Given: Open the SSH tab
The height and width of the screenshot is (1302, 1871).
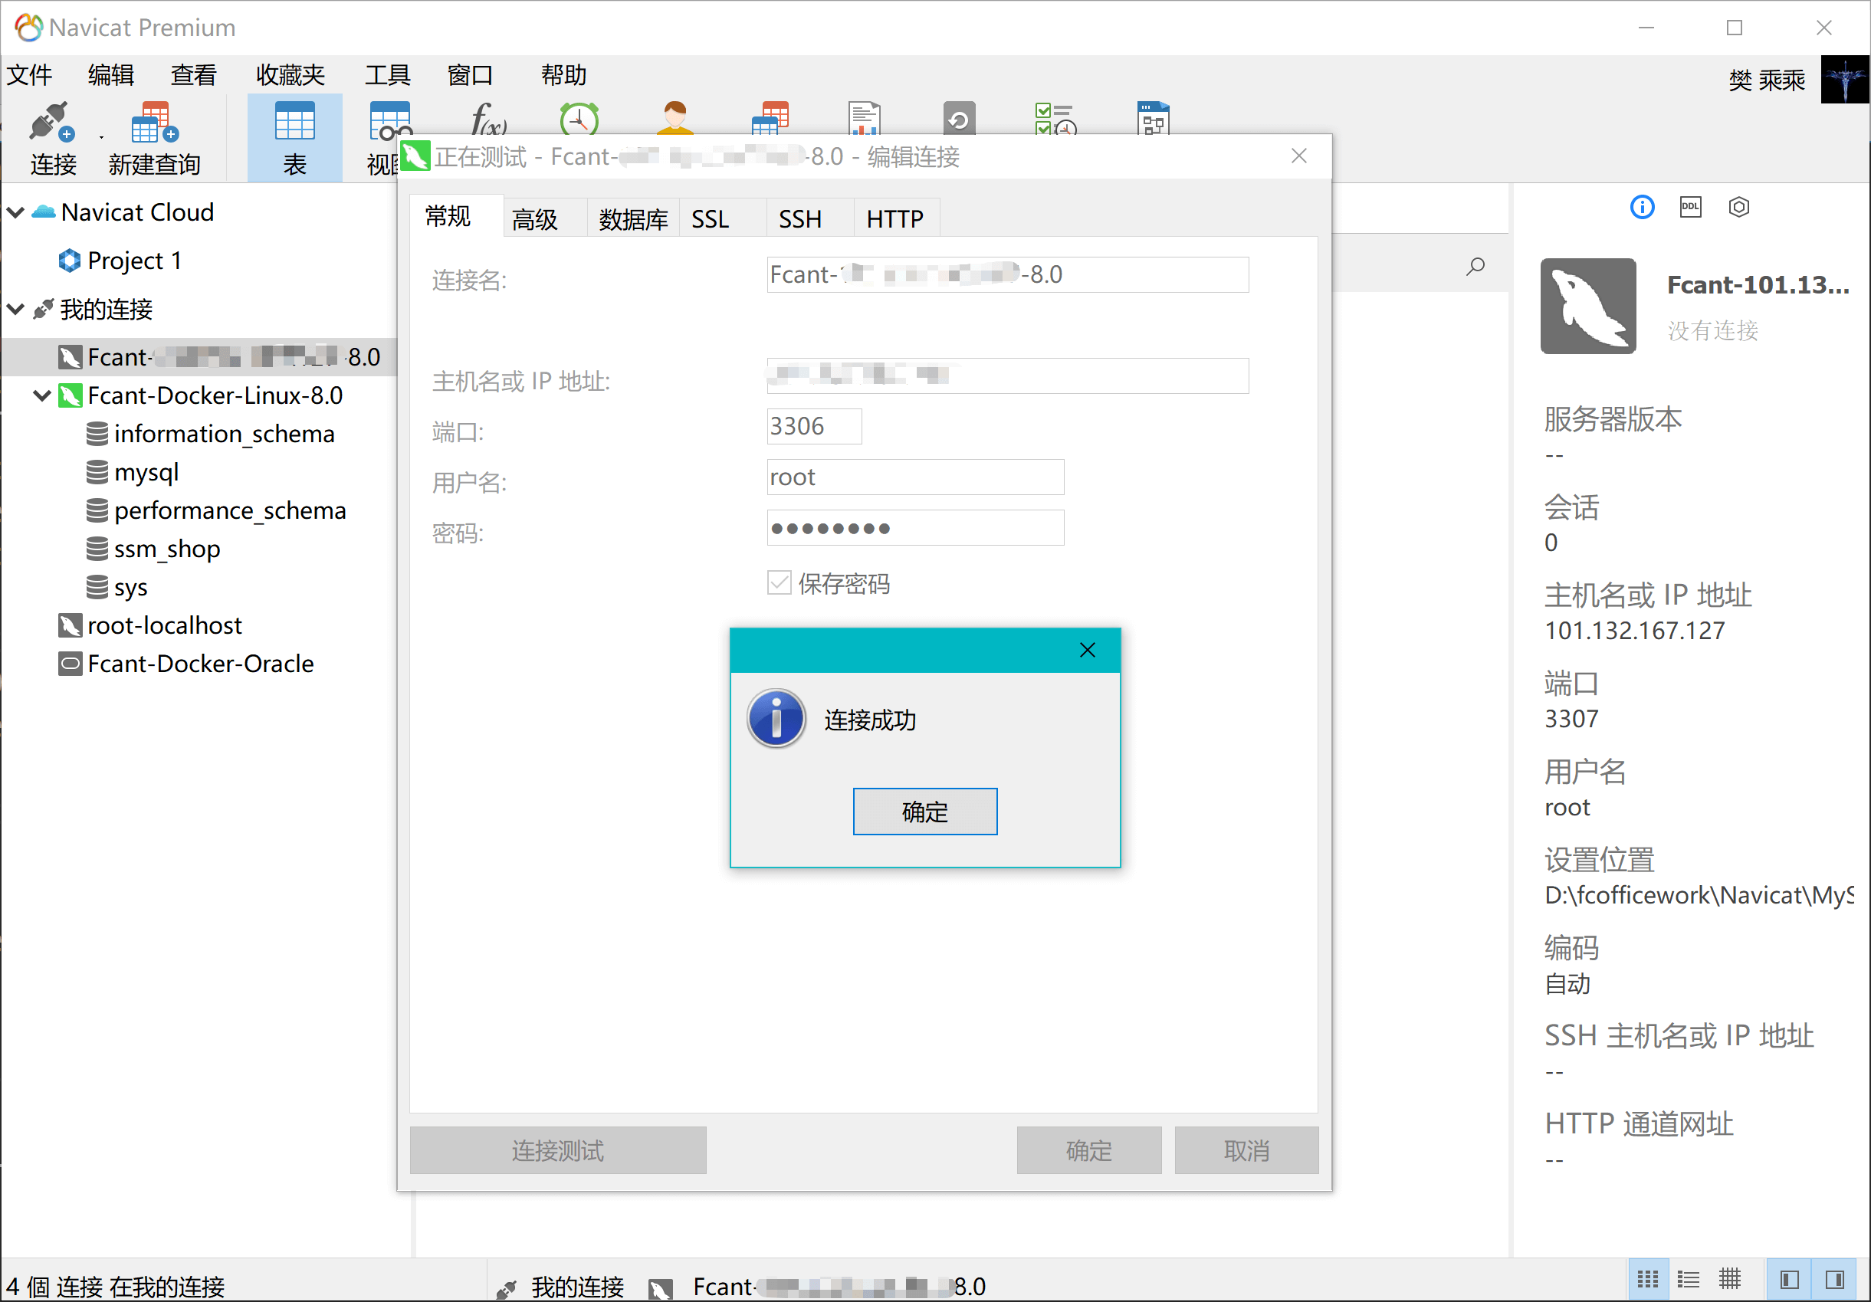Looking at the screenshot, I should coord(799,219).
